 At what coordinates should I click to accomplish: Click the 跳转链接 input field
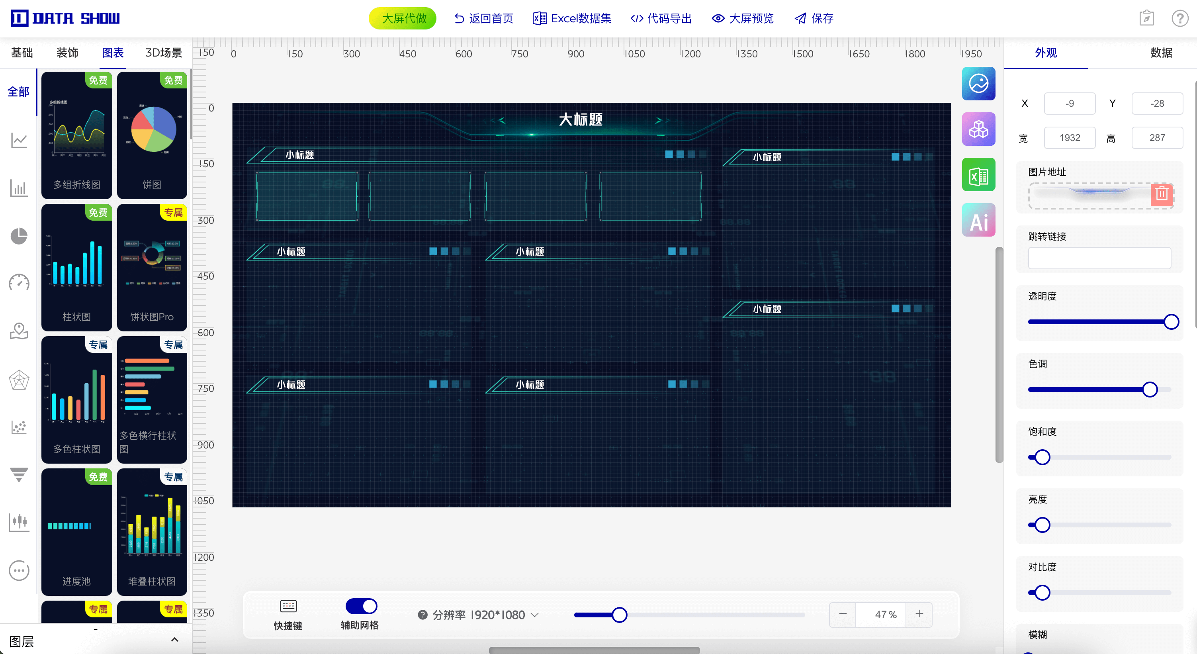point(1099,258)
